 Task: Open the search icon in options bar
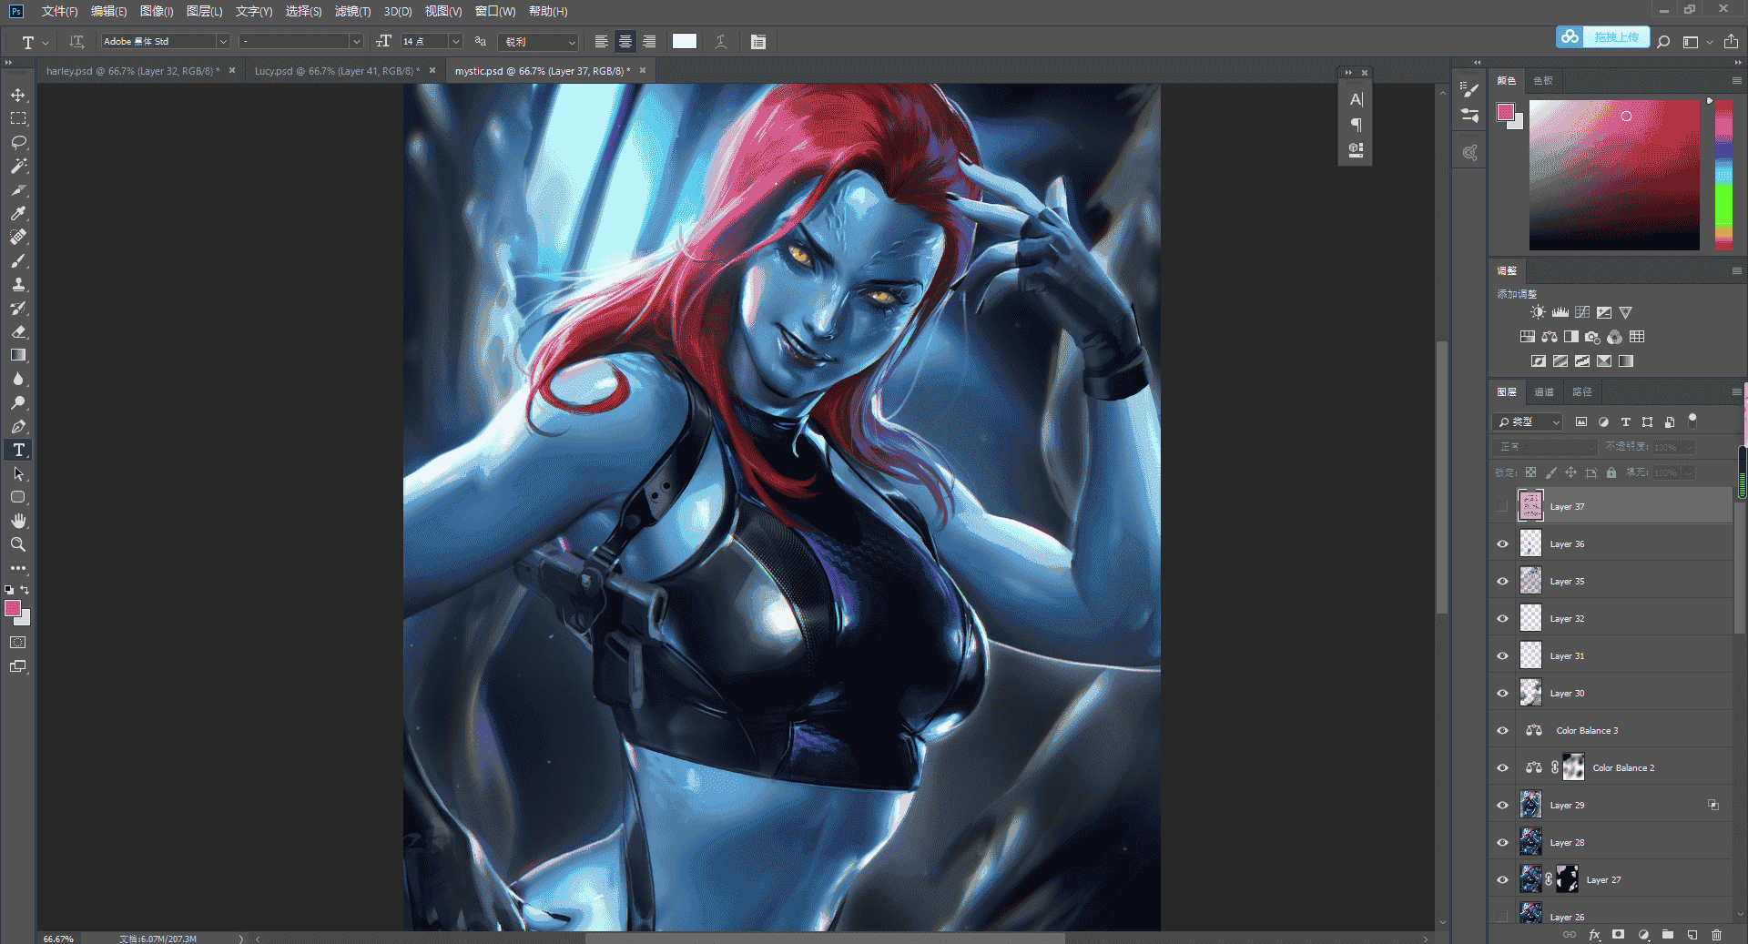click(x=1663, y=41)
